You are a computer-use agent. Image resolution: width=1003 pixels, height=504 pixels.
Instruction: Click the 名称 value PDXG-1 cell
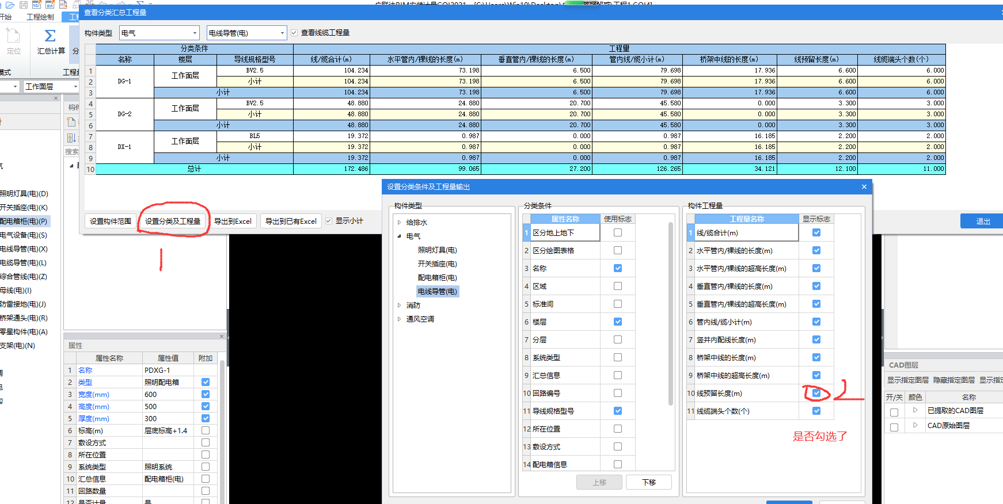168,370
